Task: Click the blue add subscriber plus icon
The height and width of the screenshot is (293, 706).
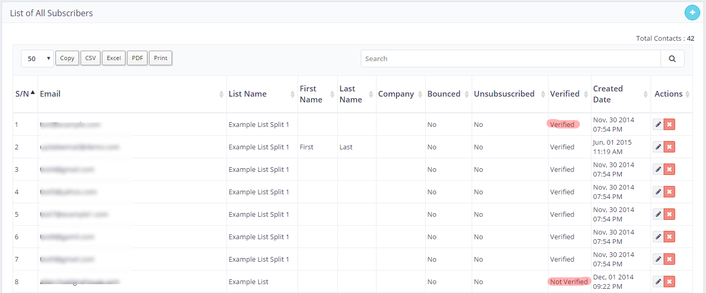Action: pos(692,13)
